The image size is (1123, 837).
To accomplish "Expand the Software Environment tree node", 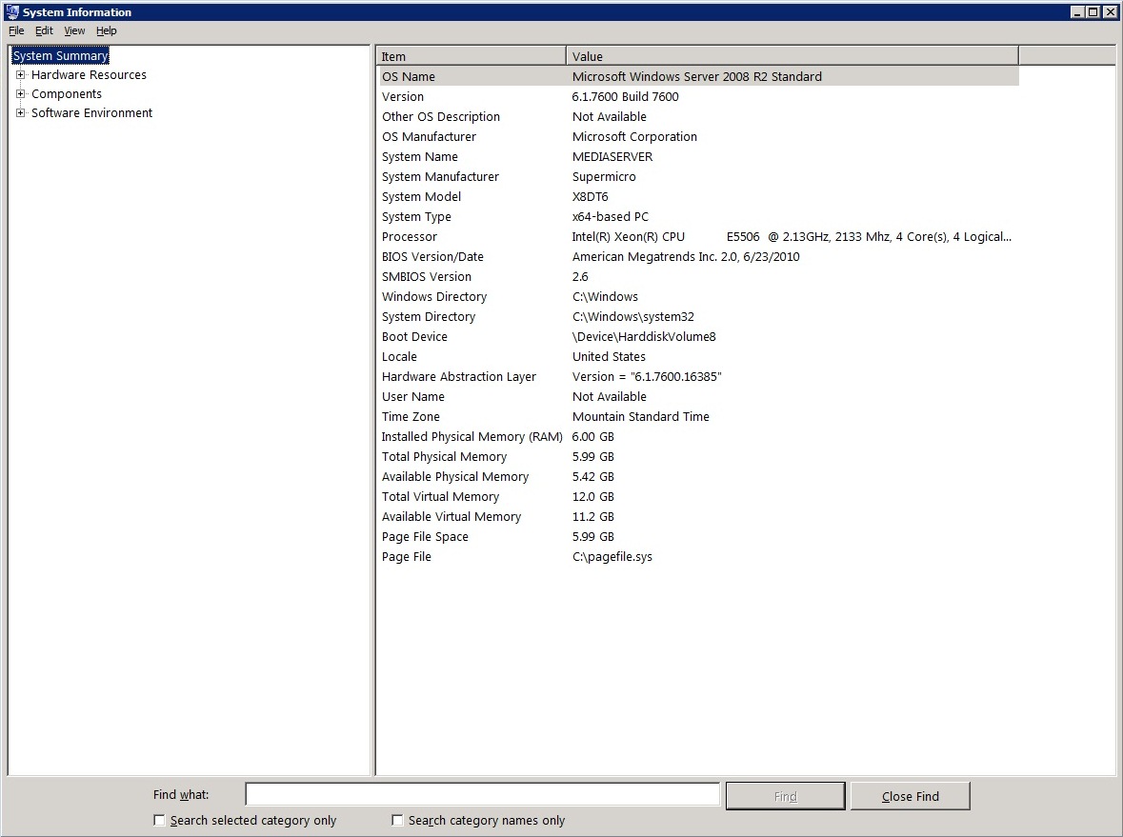I will tap(21, 112).
